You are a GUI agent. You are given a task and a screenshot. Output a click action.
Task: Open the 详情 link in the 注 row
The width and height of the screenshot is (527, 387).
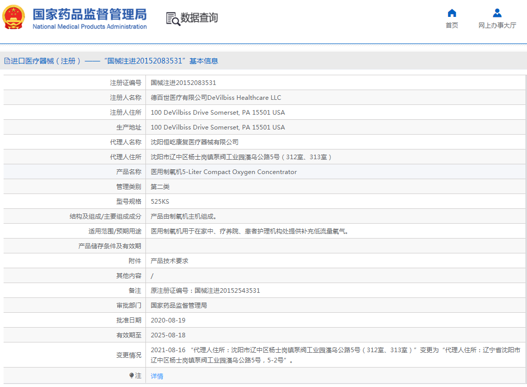(x=157, y=376)
